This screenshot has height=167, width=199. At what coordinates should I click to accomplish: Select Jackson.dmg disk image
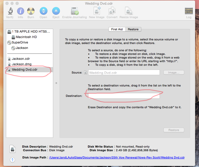click(30, 64)
